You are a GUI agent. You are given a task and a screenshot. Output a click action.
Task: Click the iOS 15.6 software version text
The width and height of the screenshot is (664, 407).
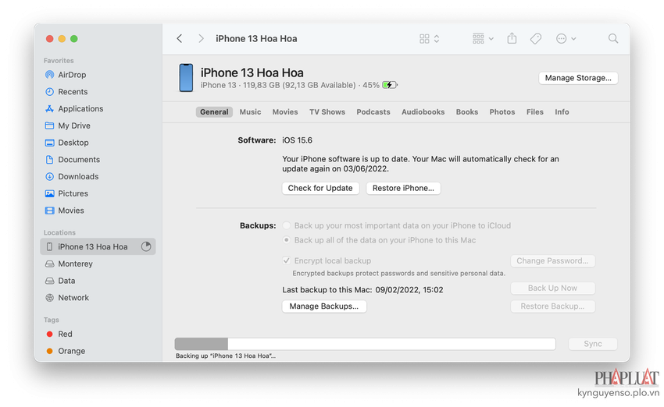[298, 140]
